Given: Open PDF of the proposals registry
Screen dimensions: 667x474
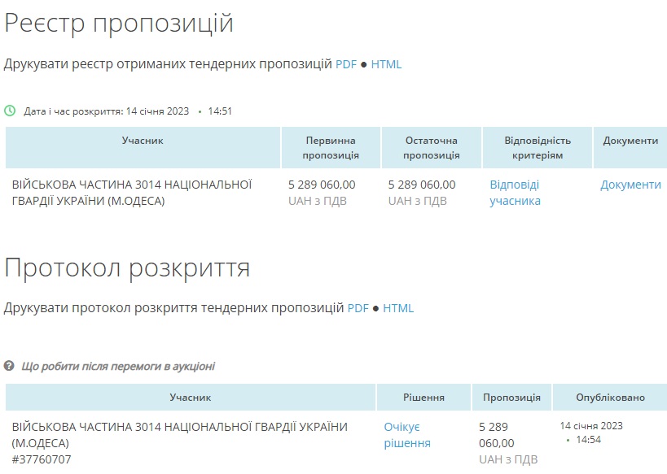Looking at the screenshot, I should 346,64.
